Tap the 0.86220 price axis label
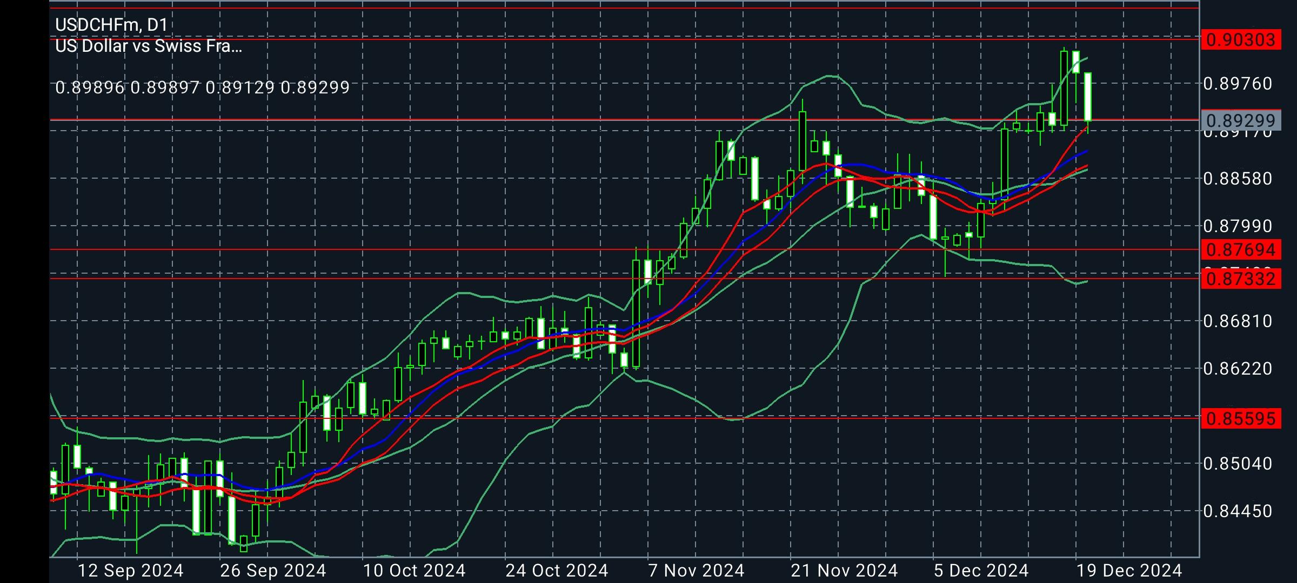The image size is (1297, 583). [x=1238, y=369]
